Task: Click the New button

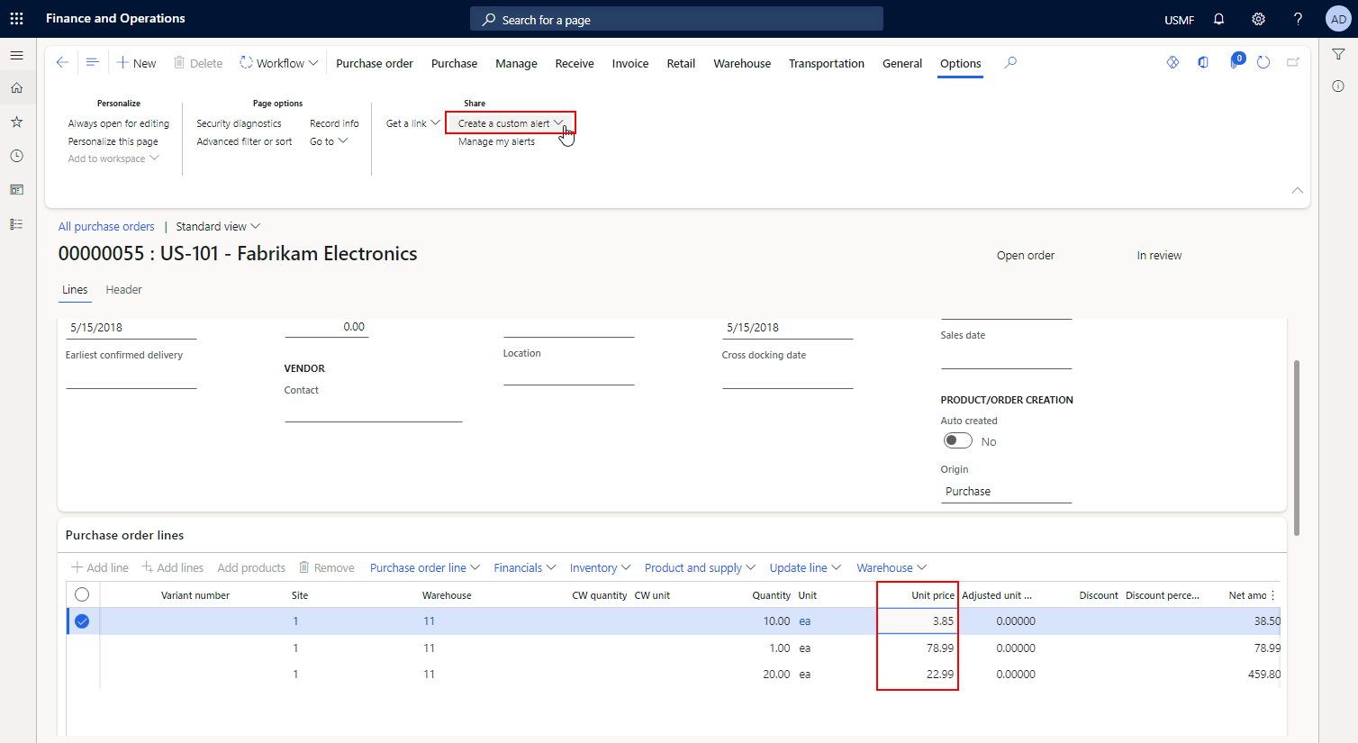Action: [137, 63]
